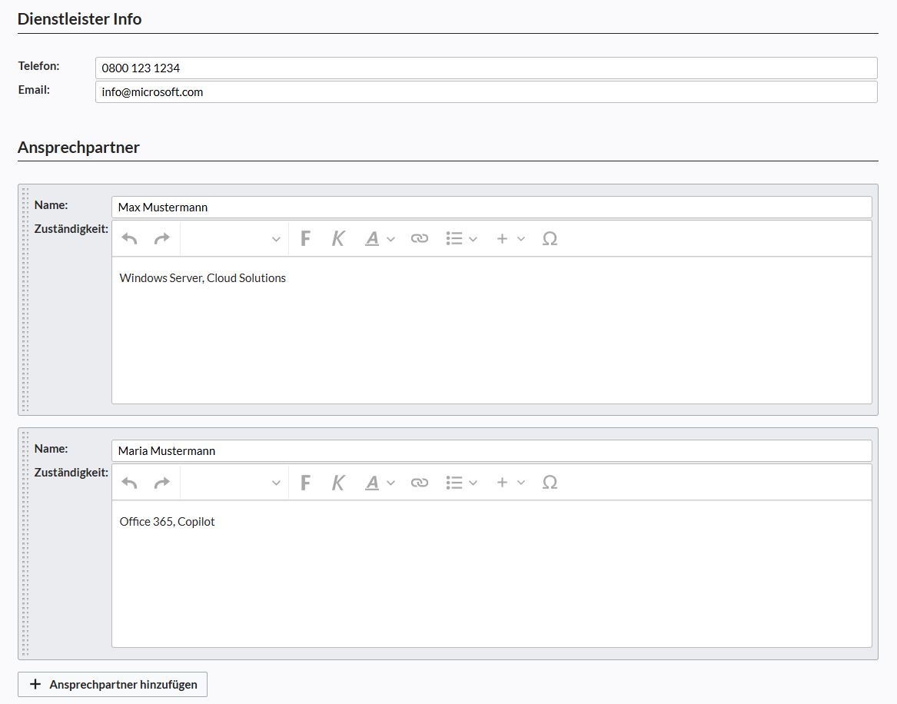Insert link in Maria Mustermann's editor
The image size is (897, 704).
click(x=420, y=483)
